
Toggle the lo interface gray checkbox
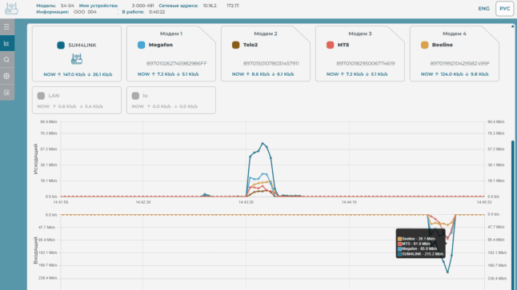pos(135,96)
